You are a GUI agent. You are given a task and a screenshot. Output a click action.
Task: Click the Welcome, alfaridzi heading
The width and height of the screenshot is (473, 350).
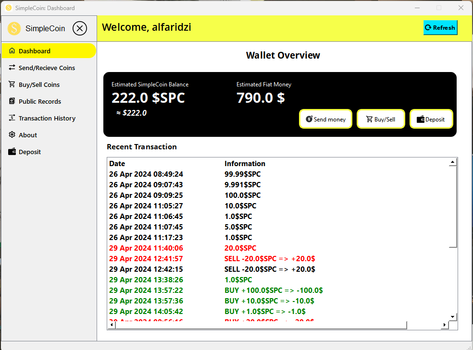pyautogui.click(x=147, y=27)
